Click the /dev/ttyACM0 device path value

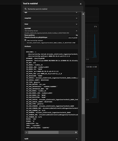[73, 38]
